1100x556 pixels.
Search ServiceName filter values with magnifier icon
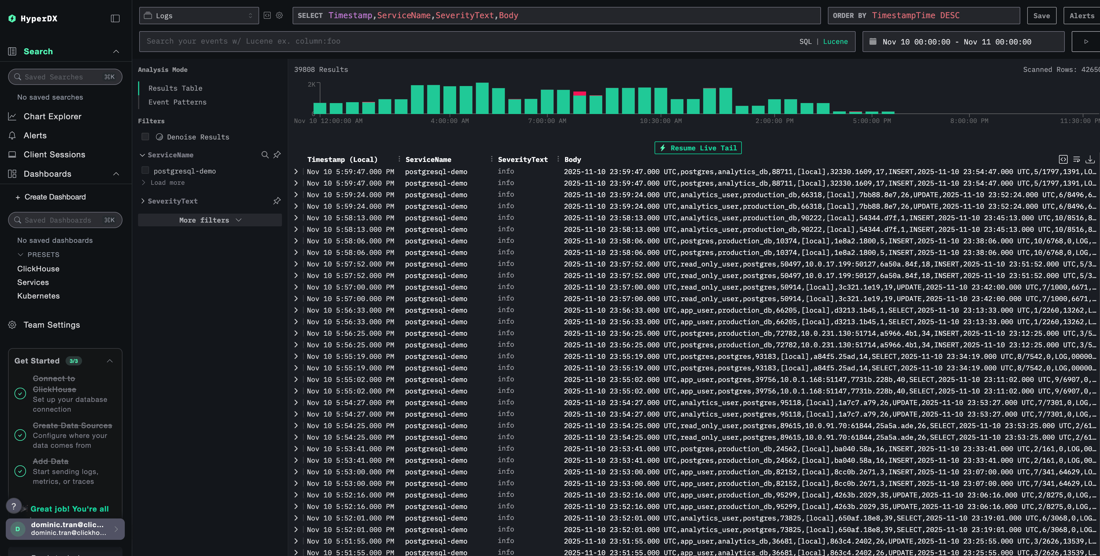click(x=265, y=154)
